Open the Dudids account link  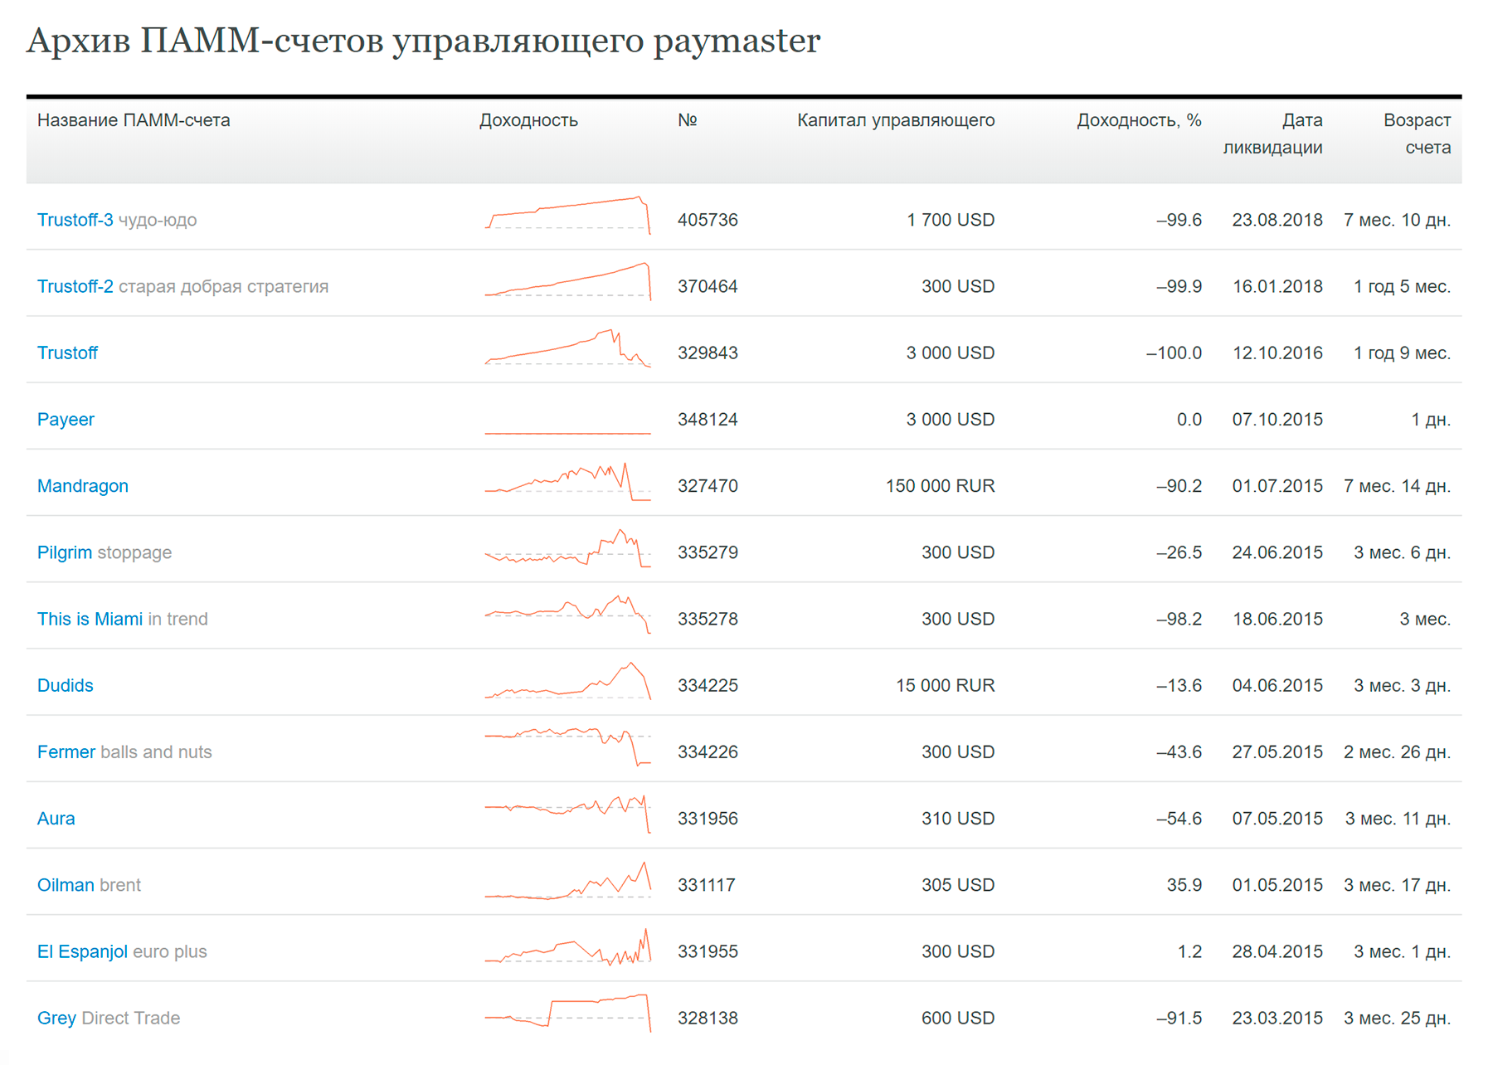point(65,685)
